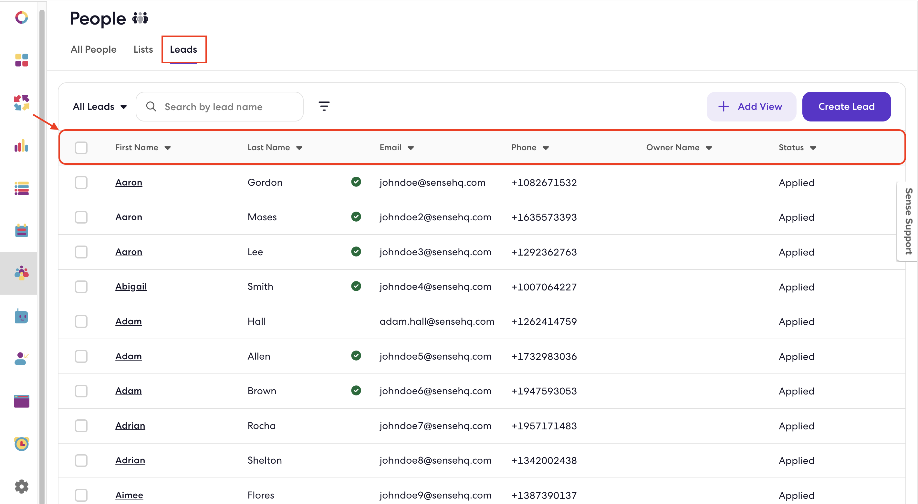Click the sidebar vertical scrollbar
918x504 pixels.
click(x=42, y=257)
